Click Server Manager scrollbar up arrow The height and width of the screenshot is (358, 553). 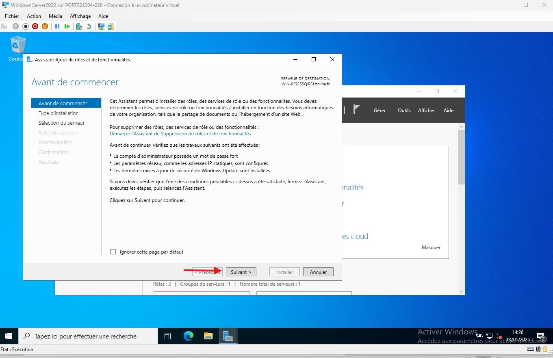pyautogui.click(x=461, y=128)
